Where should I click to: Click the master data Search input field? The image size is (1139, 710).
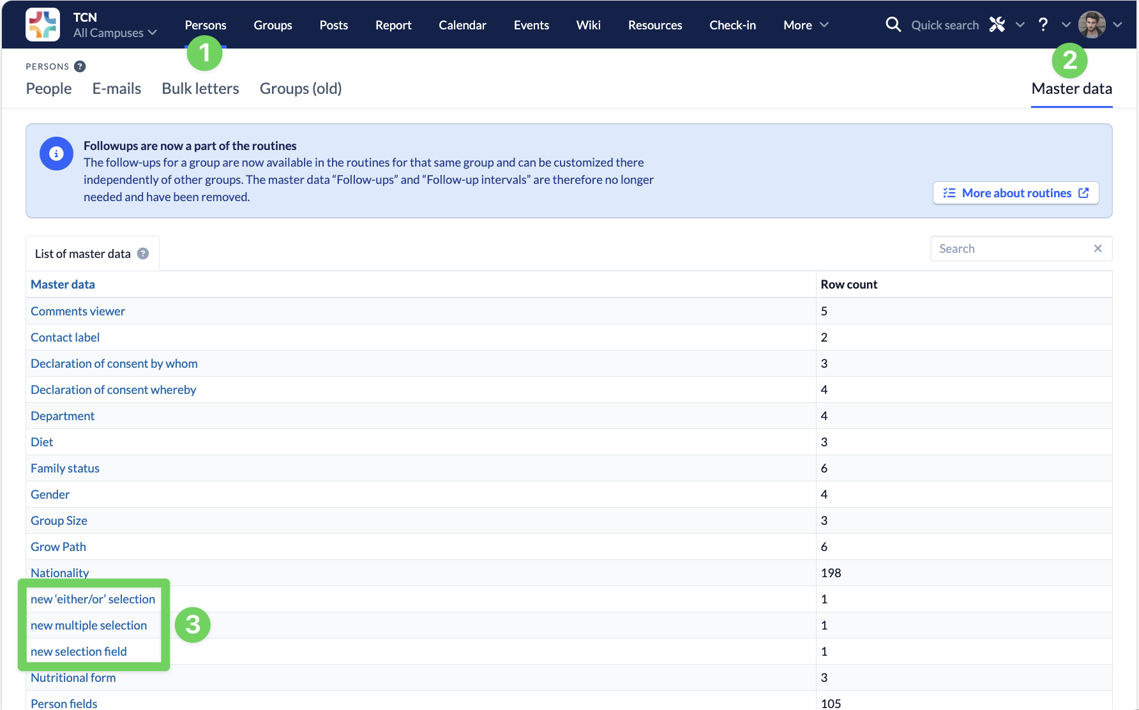pyautogui.click(x=1012, y=248)
